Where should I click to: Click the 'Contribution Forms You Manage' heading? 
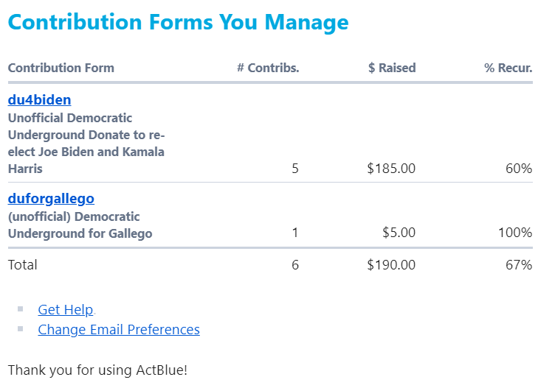coord(178,22)
